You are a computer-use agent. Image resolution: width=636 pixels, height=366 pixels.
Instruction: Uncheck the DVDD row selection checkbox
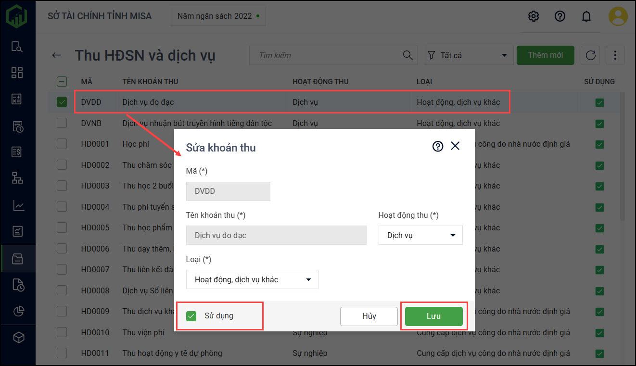pos(62,102)
